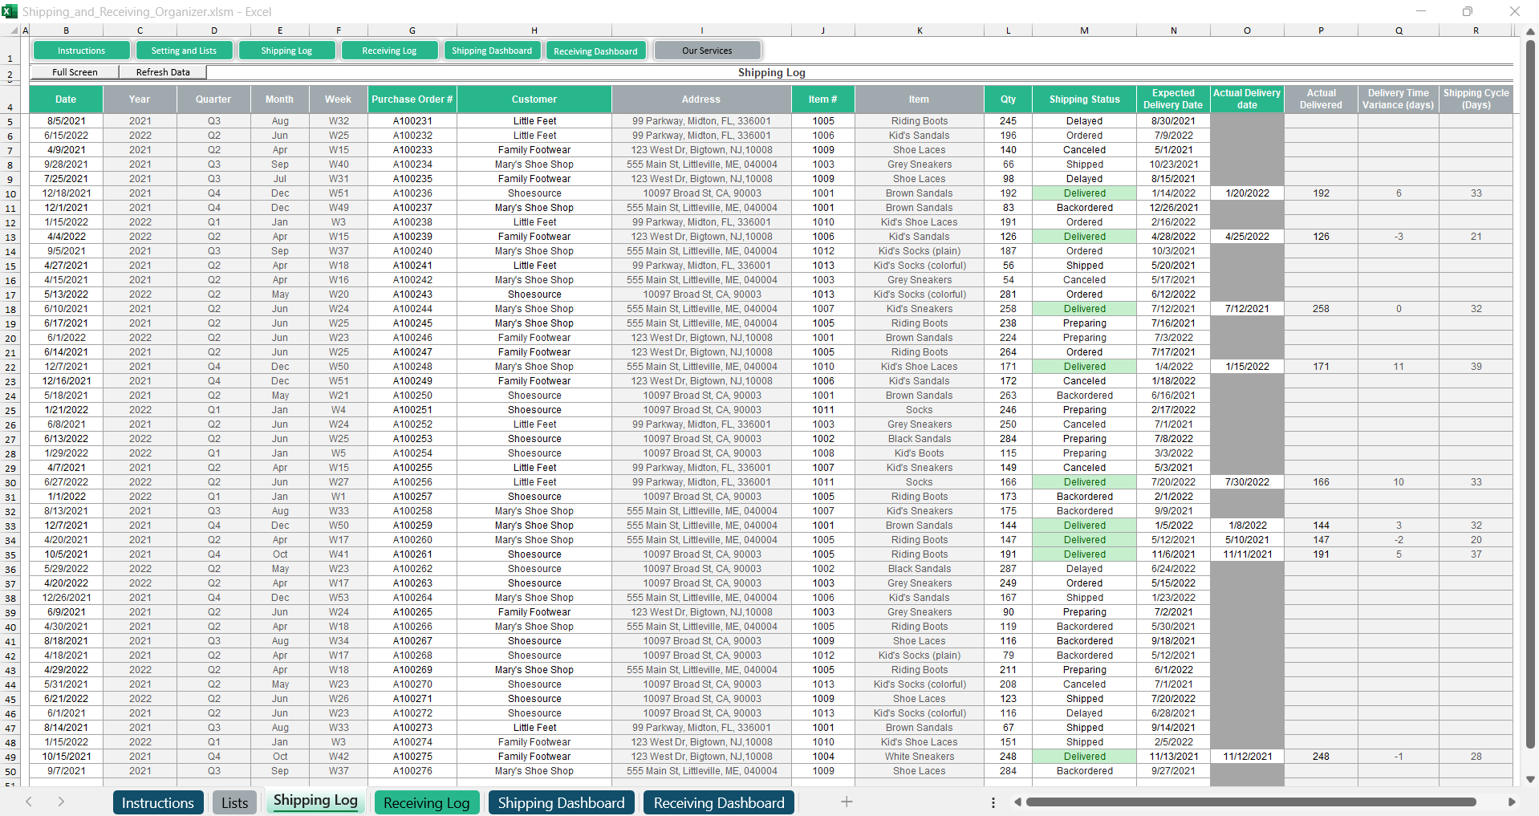
Task: Select the column M header
Action: [x=1084, y=30]
